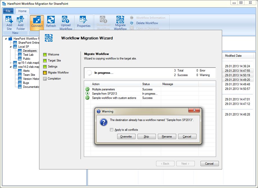
Task: Click the Upload Workflow ribbon icon
Action: (66, 19)
